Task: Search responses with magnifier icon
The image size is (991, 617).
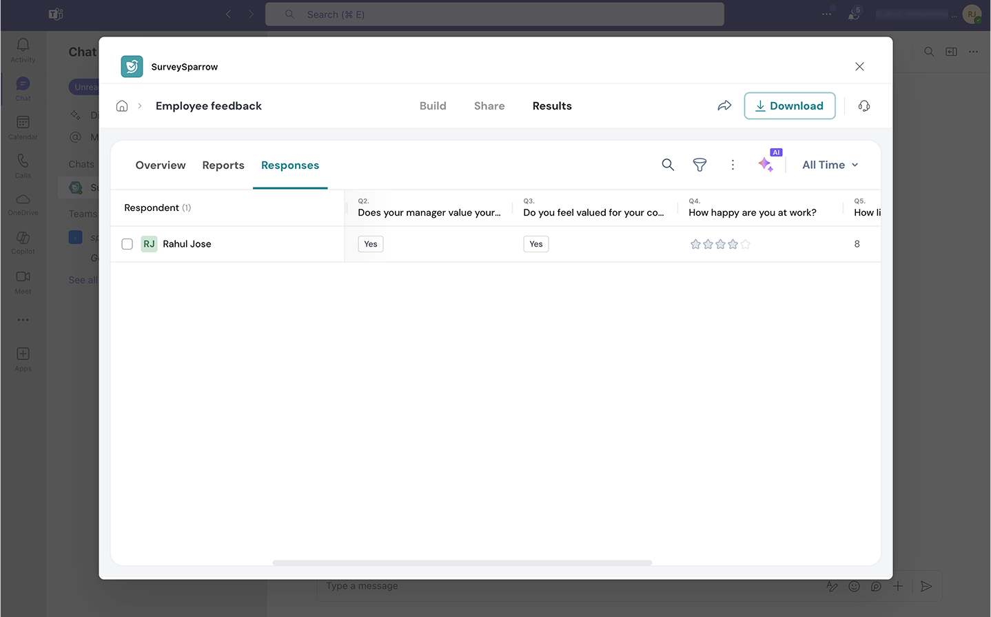Action: [x=668, y=165]
